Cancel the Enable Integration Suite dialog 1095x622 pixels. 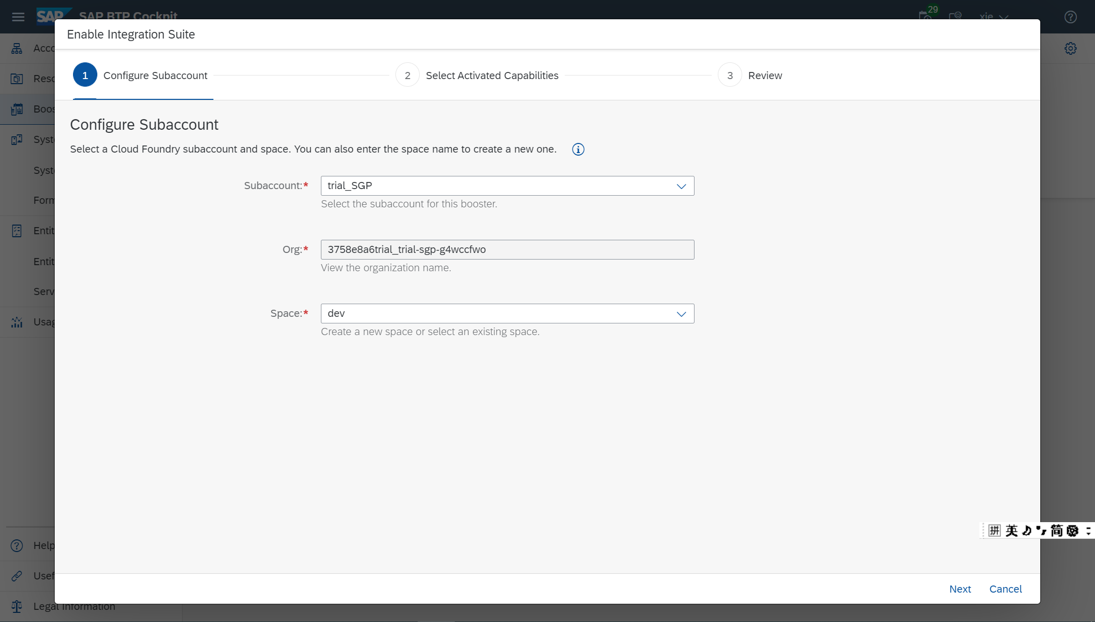[1006, 589]
